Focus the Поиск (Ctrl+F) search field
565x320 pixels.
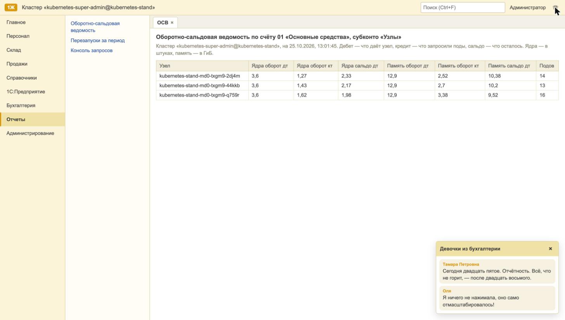click(463, 7)
